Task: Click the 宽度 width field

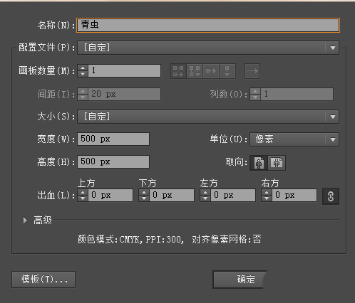Action: point(113,139)
